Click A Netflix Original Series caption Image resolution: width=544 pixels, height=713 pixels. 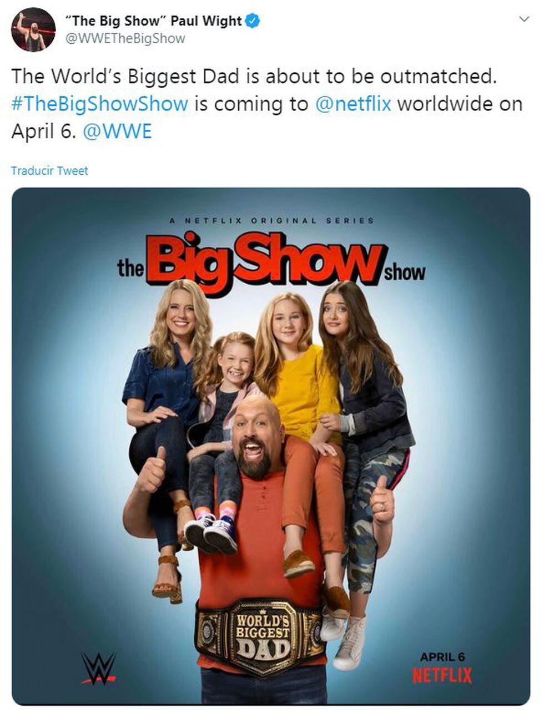[x=271, y=220]
